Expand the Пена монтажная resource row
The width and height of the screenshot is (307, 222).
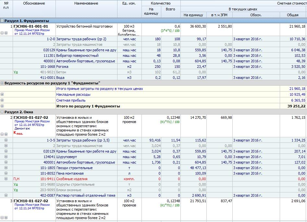[6, 173]
